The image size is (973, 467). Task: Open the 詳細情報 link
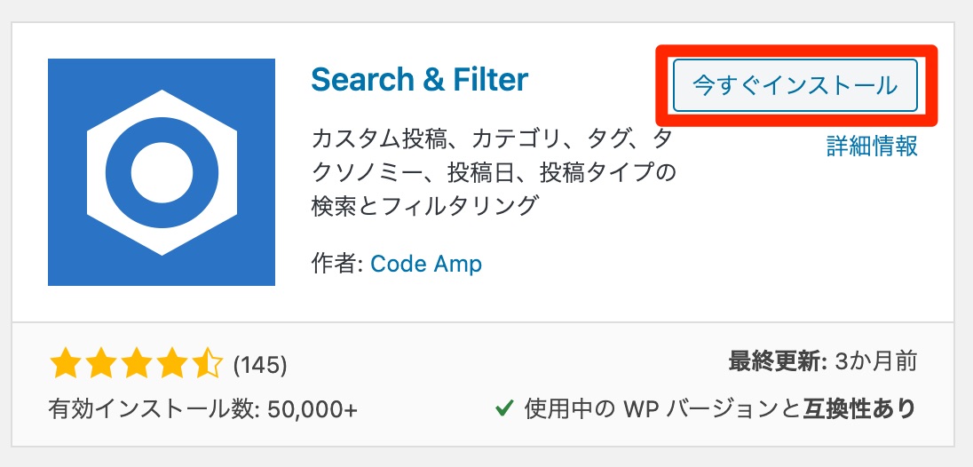872,146
